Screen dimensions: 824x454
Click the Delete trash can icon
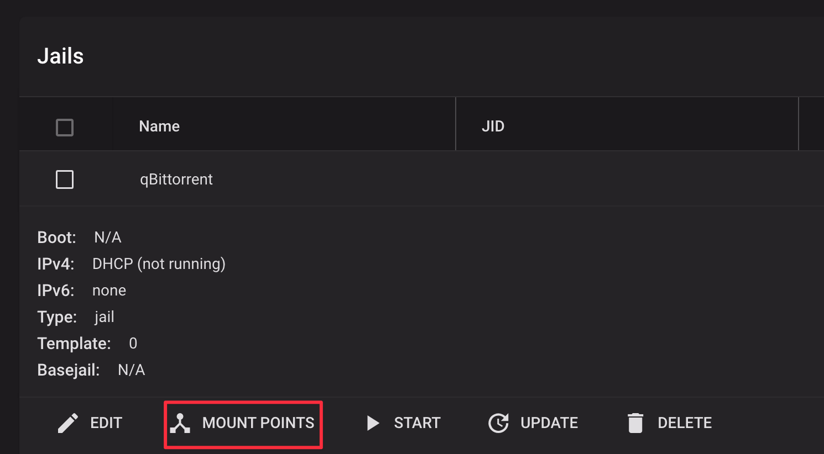(x=635, y=423)
